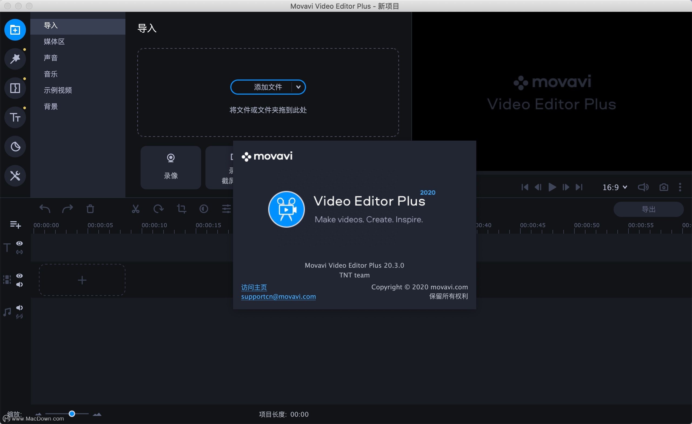
Task: Select the crop tool
Action: point(182,209)
